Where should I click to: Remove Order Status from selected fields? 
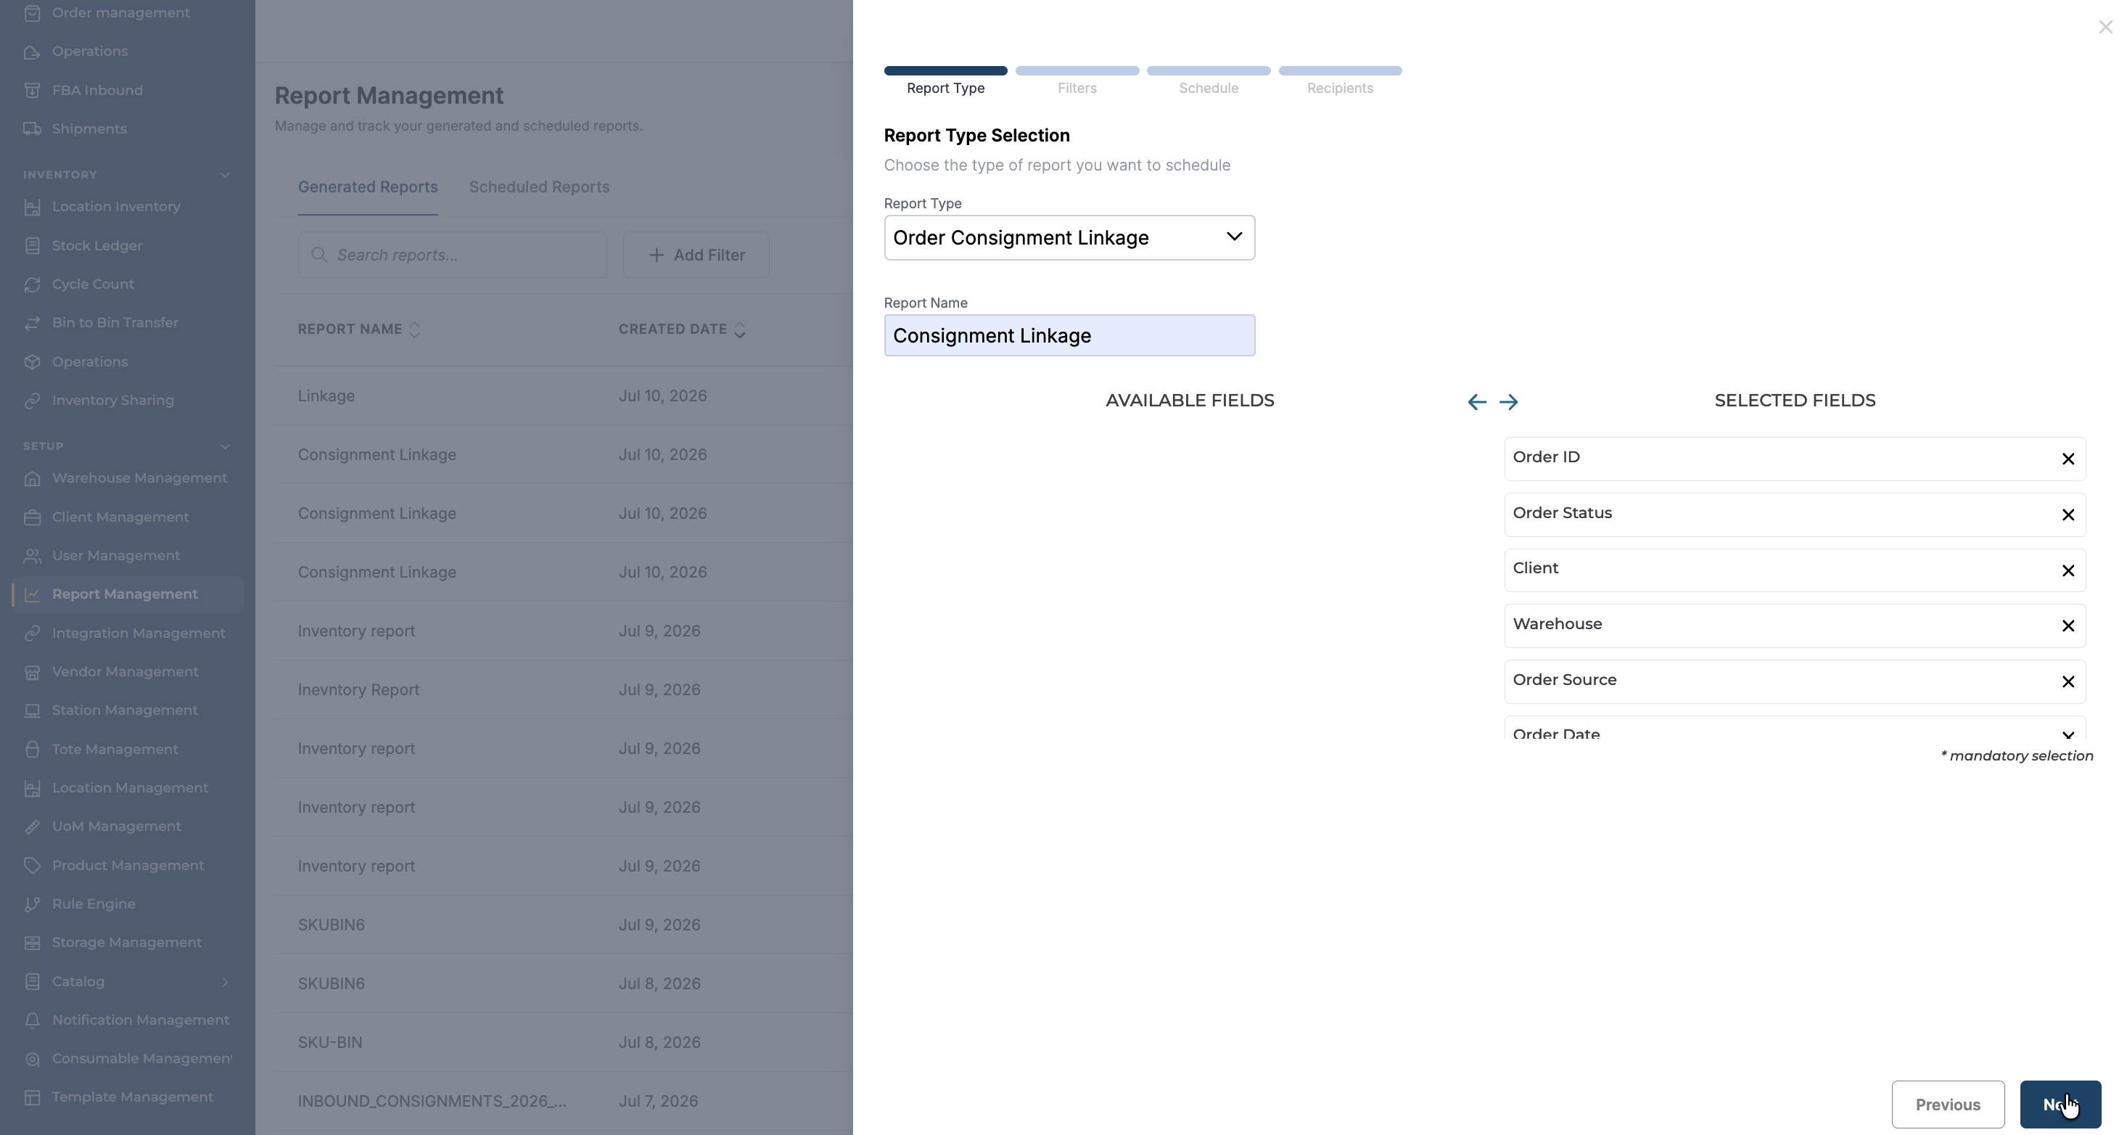click(2068, 515)
